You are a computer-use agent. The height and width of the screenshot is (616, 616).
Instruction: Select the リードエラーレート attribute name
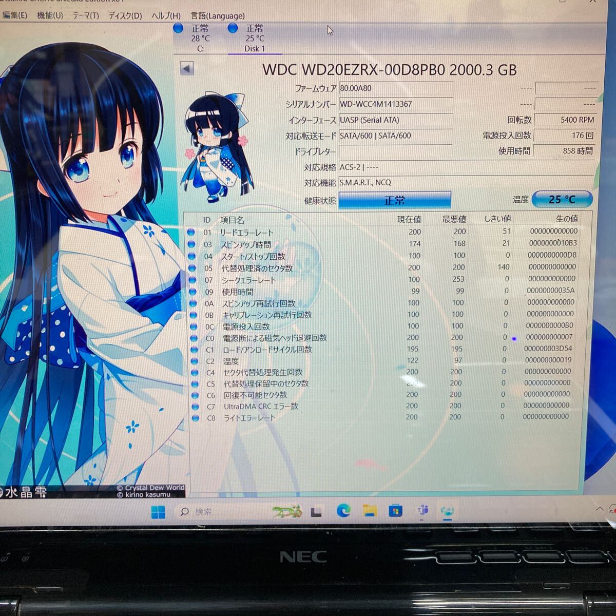coord(246,233)
